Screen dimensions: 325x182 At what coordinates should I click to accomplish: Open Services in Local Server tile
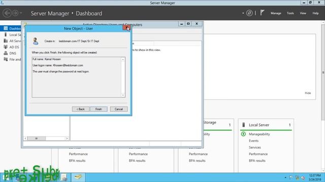[x=255, y=147]
